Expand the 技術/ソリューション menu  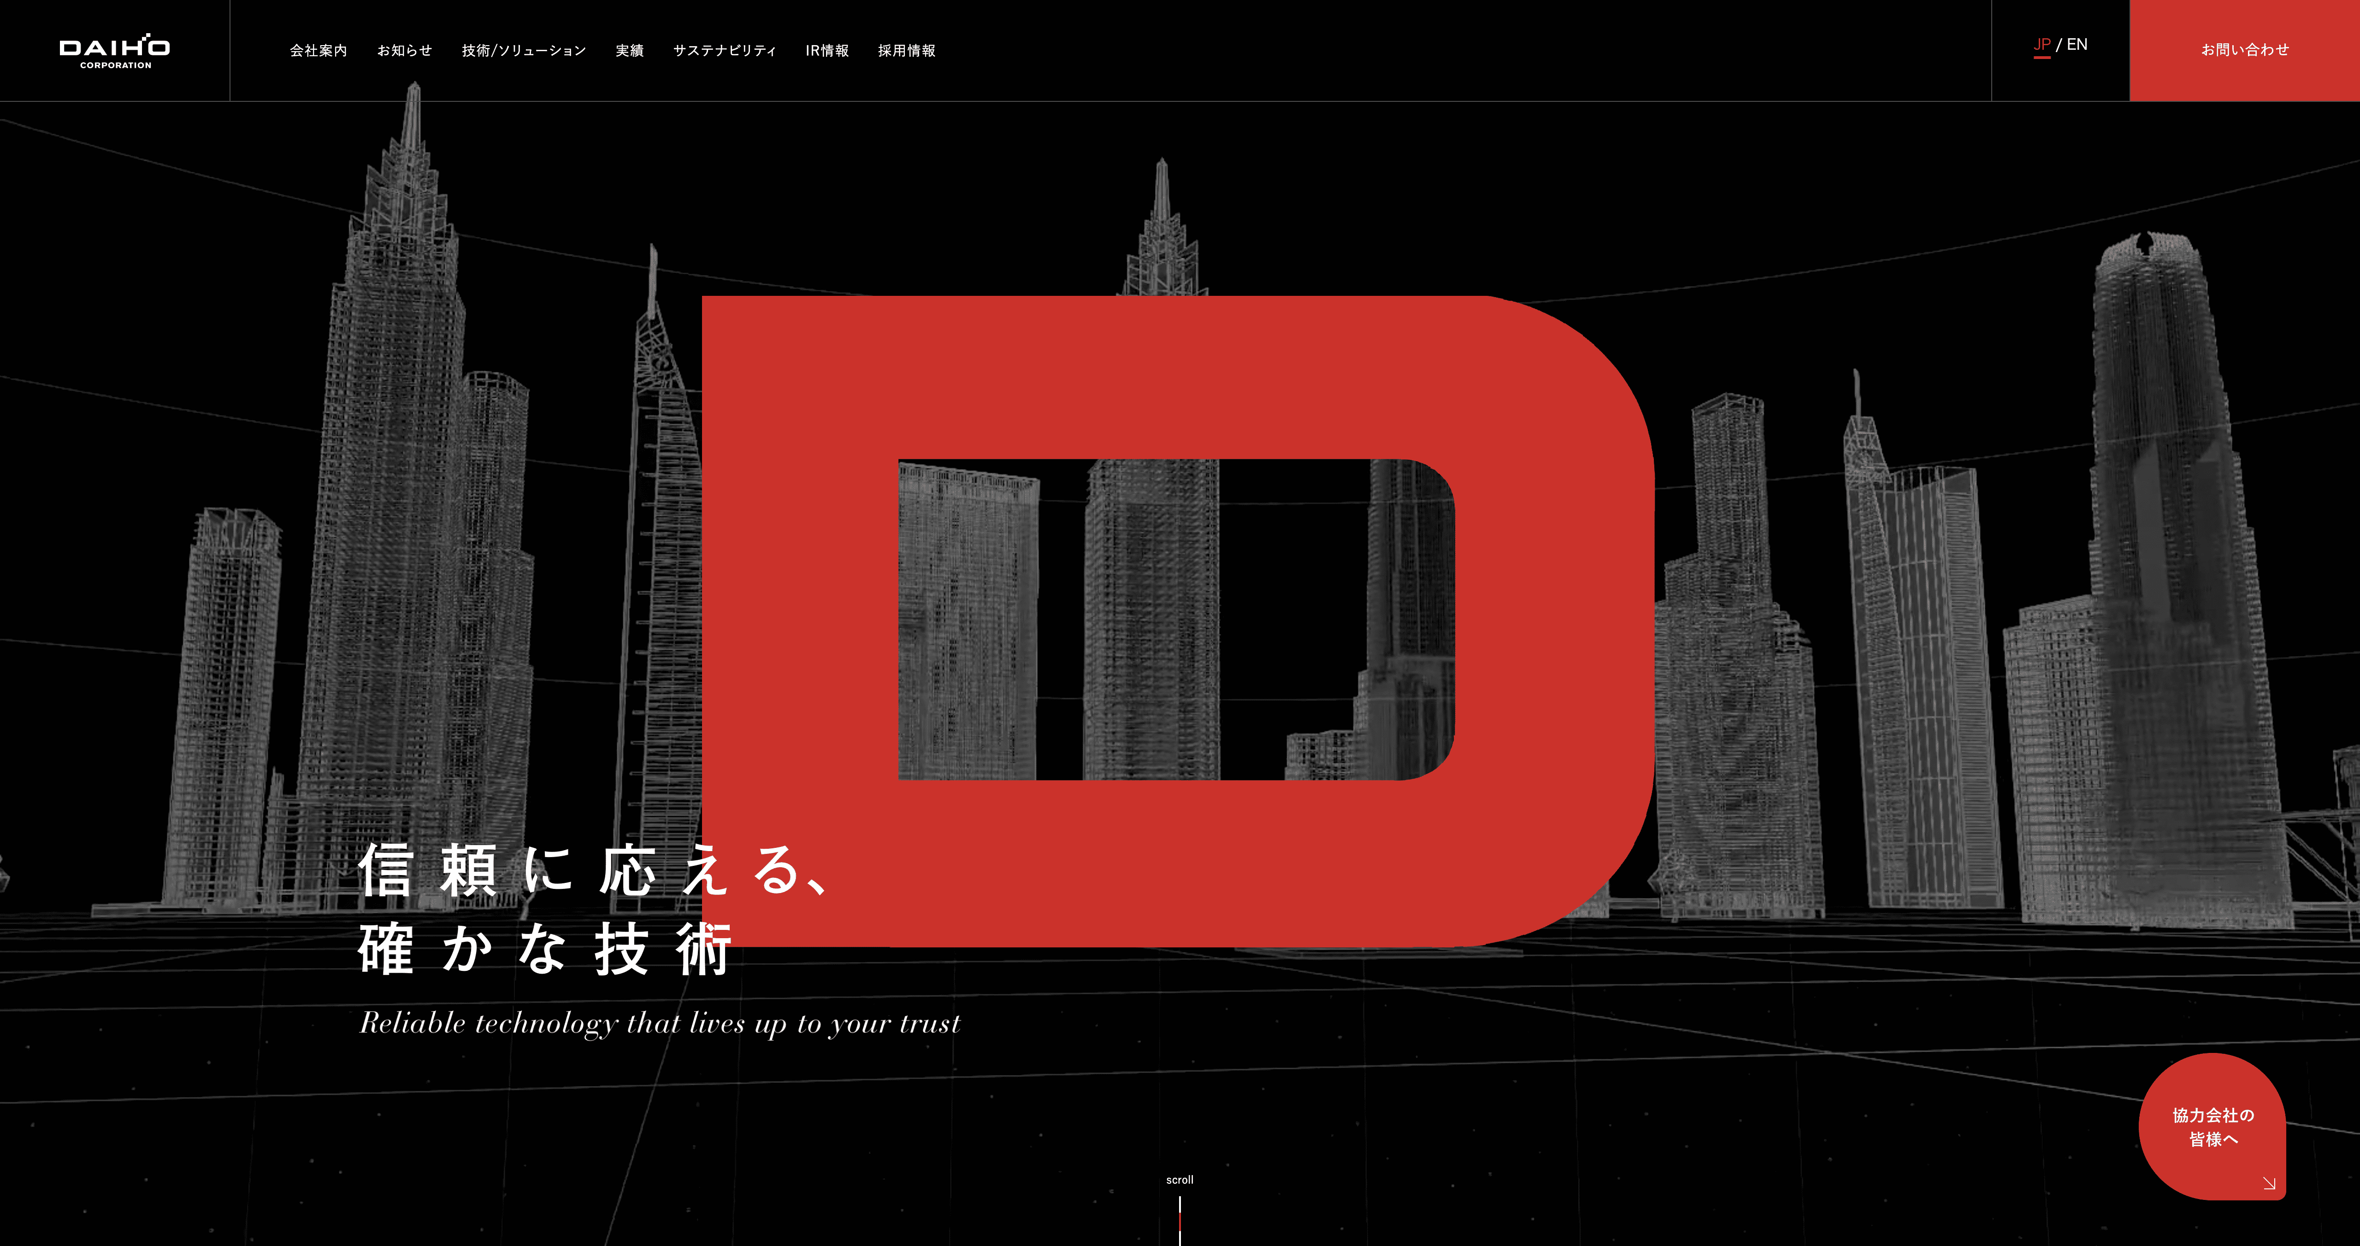point(523,50)
